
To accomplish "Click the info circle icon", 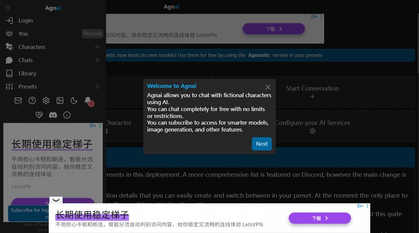I will pyautogui.click(x=67, y=114).
